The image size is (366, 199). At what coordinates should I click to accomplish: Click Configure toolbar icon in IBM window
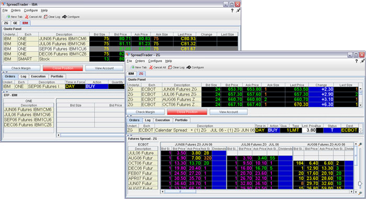[x=65, y=17]
